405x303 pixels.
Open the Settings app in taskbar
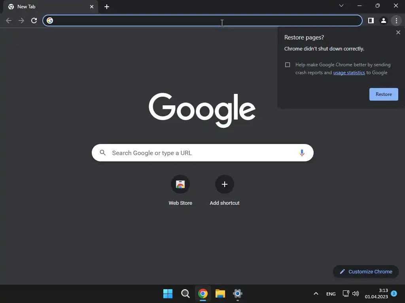tap(238, 294)
